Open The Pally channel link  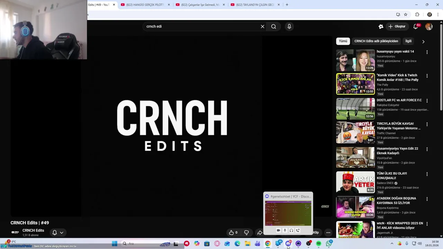pyautogui.click(x=382, y=85)
